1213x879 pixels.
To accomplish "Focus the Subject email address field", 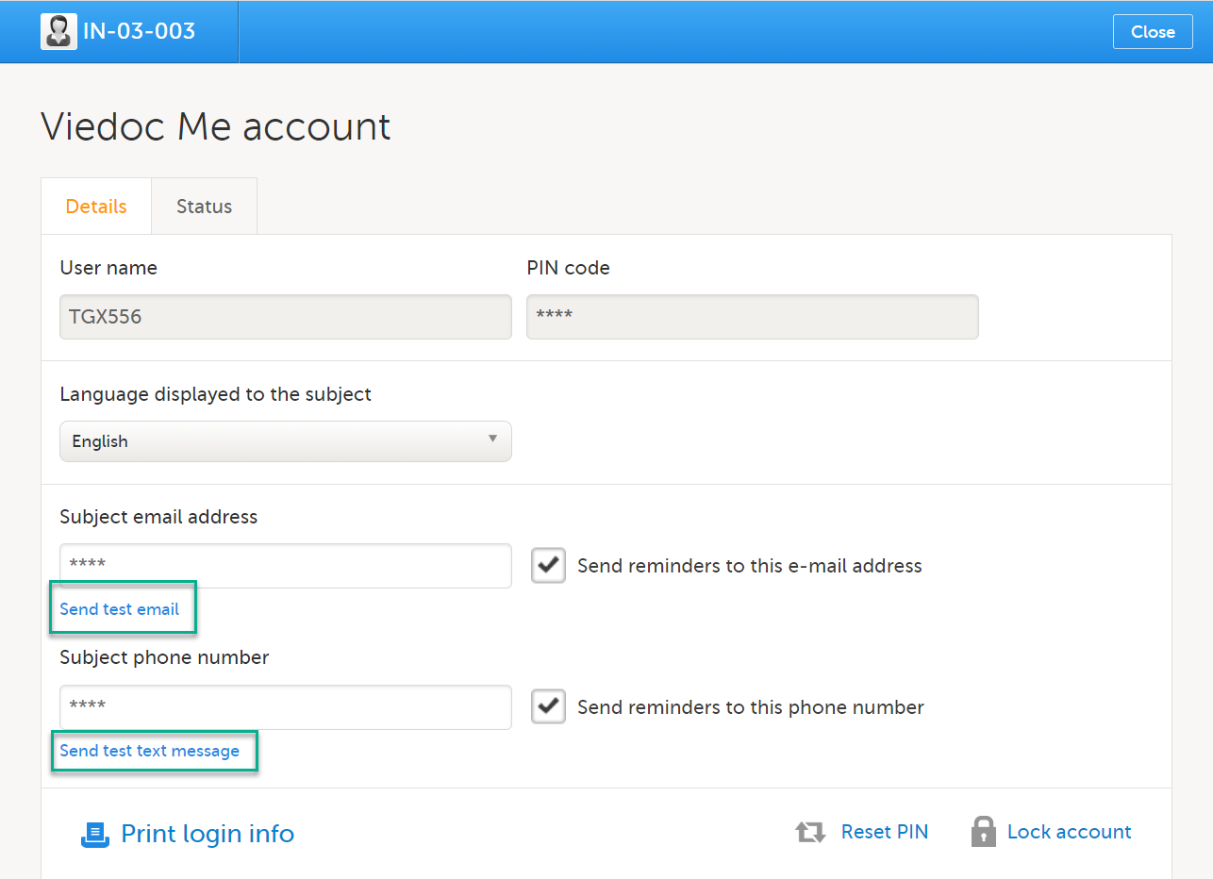I will (285, 565).
